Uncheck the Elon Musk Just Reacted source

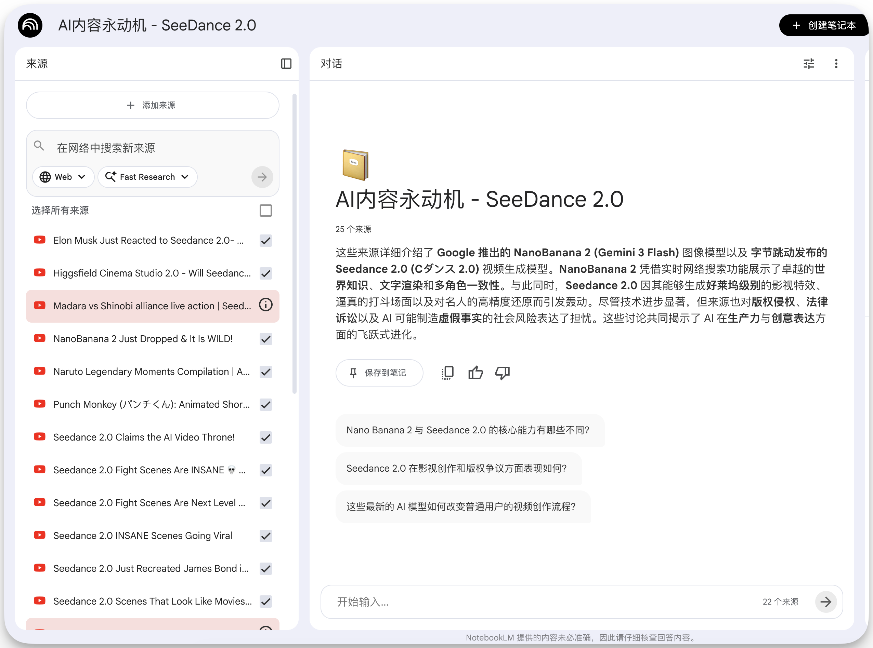click(266, 241)
